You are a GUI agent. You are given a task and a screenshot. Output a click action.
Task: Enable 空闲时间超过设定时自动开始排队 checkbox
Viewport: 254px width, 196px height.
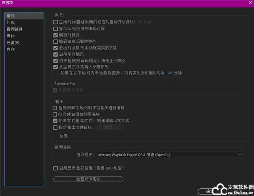tap(55, 22)
